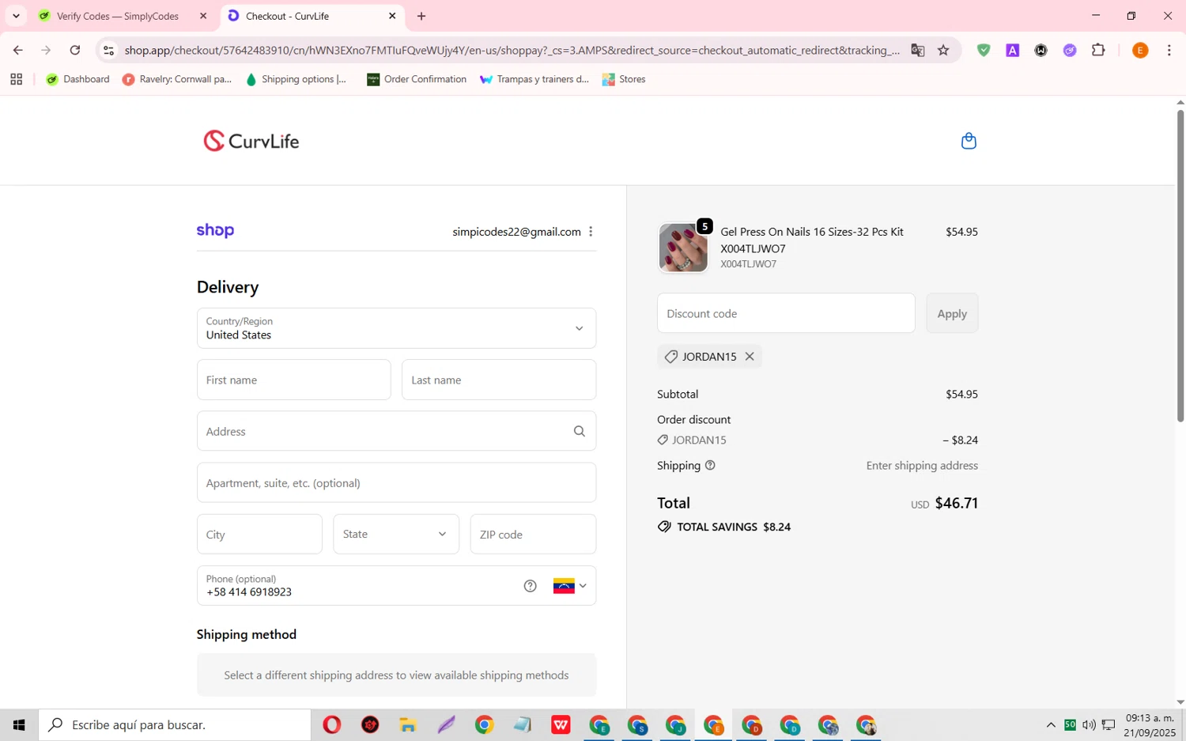This screenshot has height=741, width=1186.
Task: View site information icon in address bar
Action: tap(109, 50)
